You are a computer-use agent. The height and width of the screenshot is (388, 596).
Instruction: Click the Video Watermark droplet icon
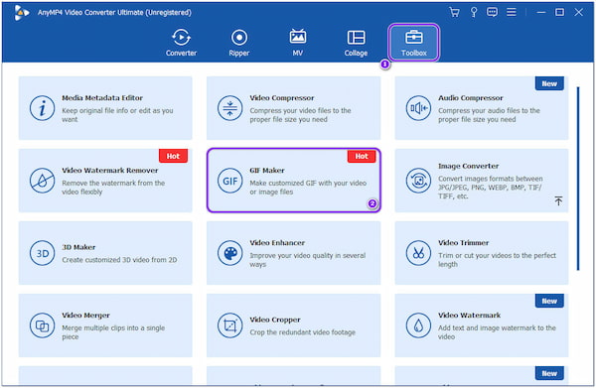pos(418,325)
